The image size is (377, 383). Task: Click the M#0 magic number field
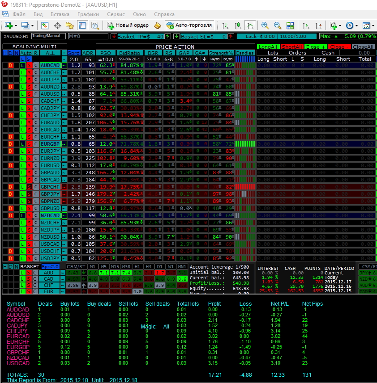(88, 36)
